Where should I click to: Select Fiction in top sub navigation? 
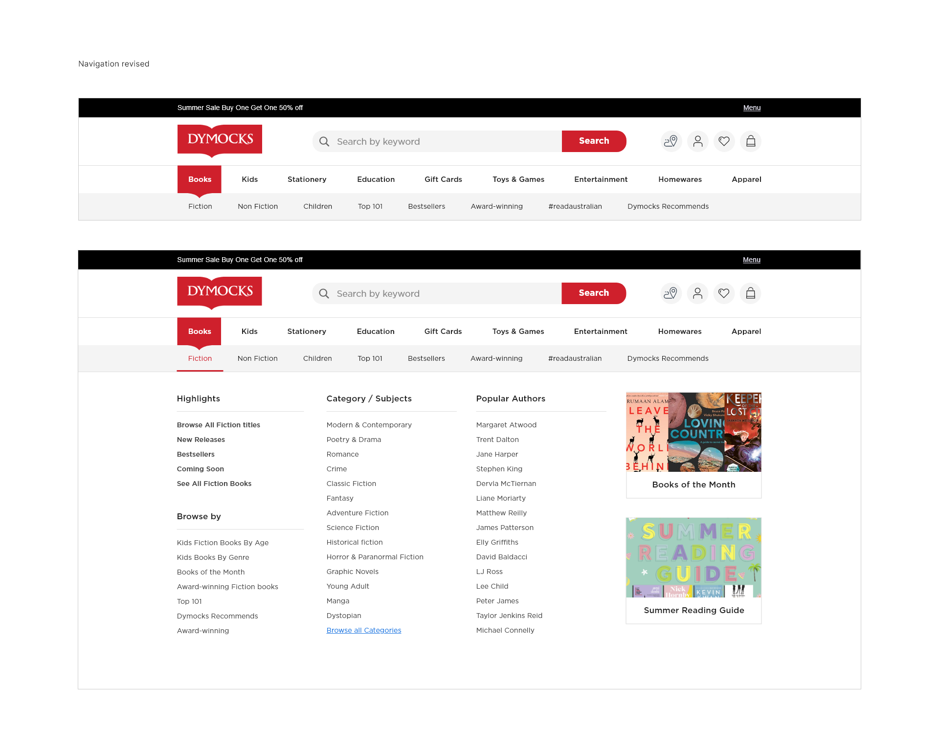pyautogui.click(x=200, y=206)
